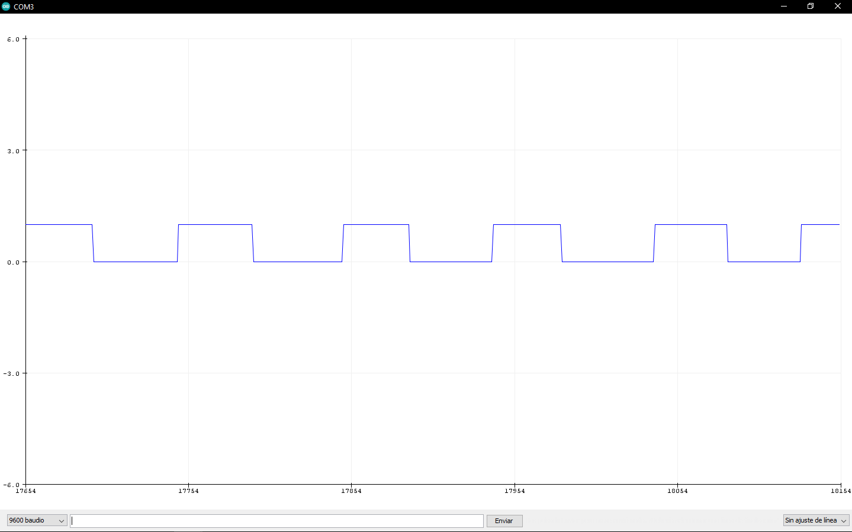
Task: Click the Arduino icon in title bar
Action: tap(6, 7)
